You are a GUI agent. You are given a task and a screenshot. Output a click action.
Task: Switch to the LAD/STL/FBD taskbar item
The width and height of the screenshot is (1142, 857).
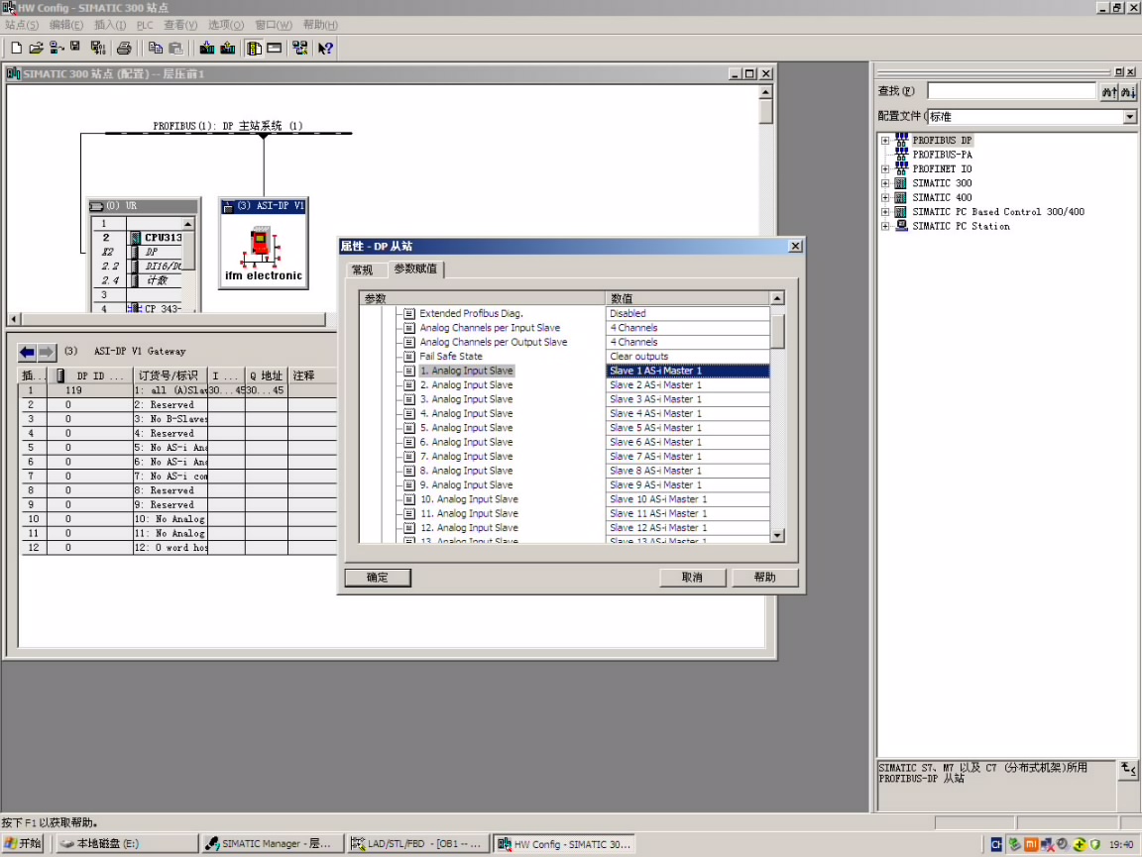[x=416, y=844]
